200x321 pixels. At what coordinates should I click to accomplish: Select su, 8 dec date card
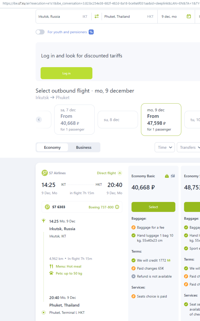[x=118, y=120]
